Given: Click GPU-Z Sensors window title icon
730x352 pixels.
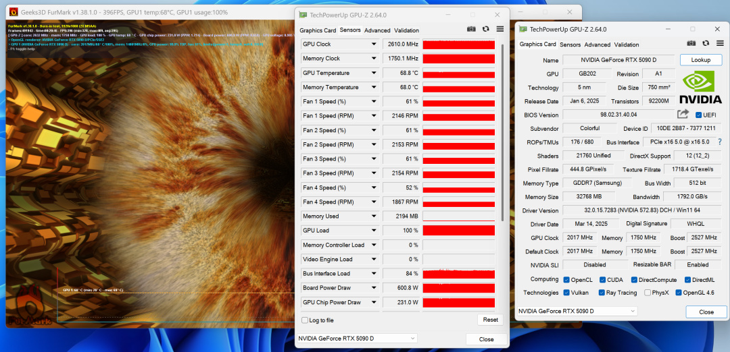Looking at the screenshot, I should [303, 15].
